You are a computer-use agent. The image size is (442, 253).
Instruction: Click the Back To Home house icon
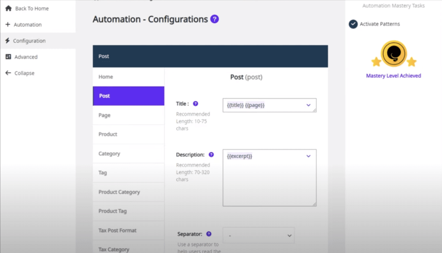click(8, 8)
